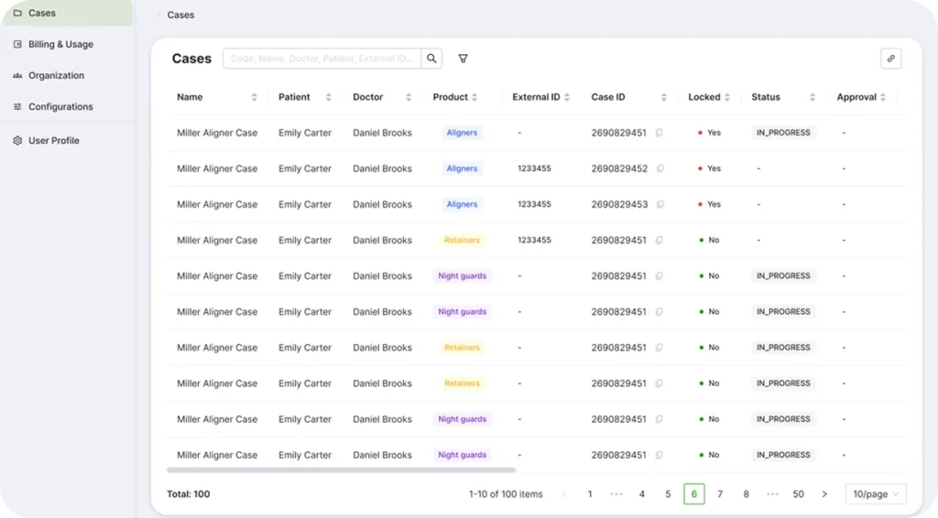Sort by Patient column arrows
Image resolution: width=938 pixels, height=518 pixels.
(x=329, y=97)
